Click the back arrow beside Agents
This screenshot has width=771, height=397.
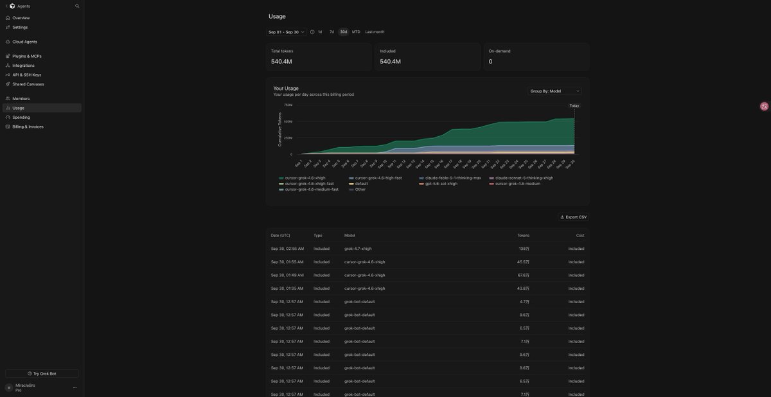pyautogui.click(x=6, y=6)
